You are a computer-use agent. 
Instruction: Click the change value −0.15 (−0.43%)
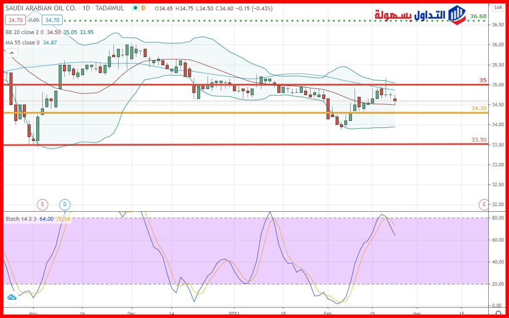[255, 9]
